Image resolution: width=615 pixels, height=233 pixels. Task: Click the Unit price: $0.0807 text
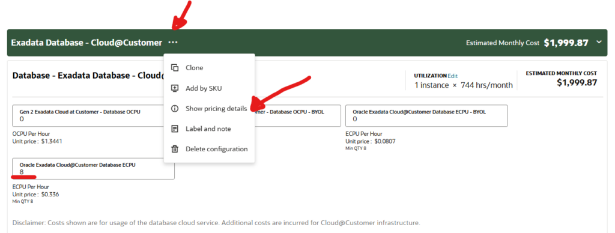tap(370, 141)
